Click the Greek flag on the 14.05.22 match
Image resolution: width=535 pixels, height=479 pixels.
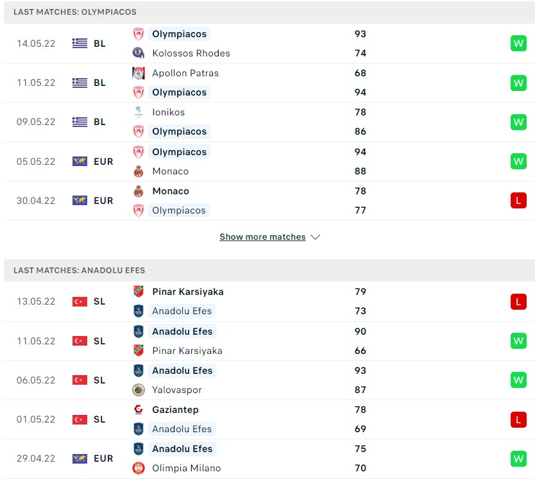[80, 44]
